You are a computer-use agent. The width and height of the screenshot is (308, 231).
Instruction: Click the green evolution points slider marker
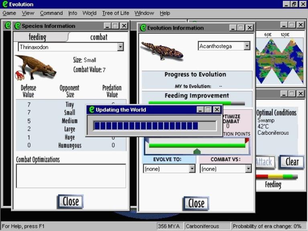pos(197,151)
